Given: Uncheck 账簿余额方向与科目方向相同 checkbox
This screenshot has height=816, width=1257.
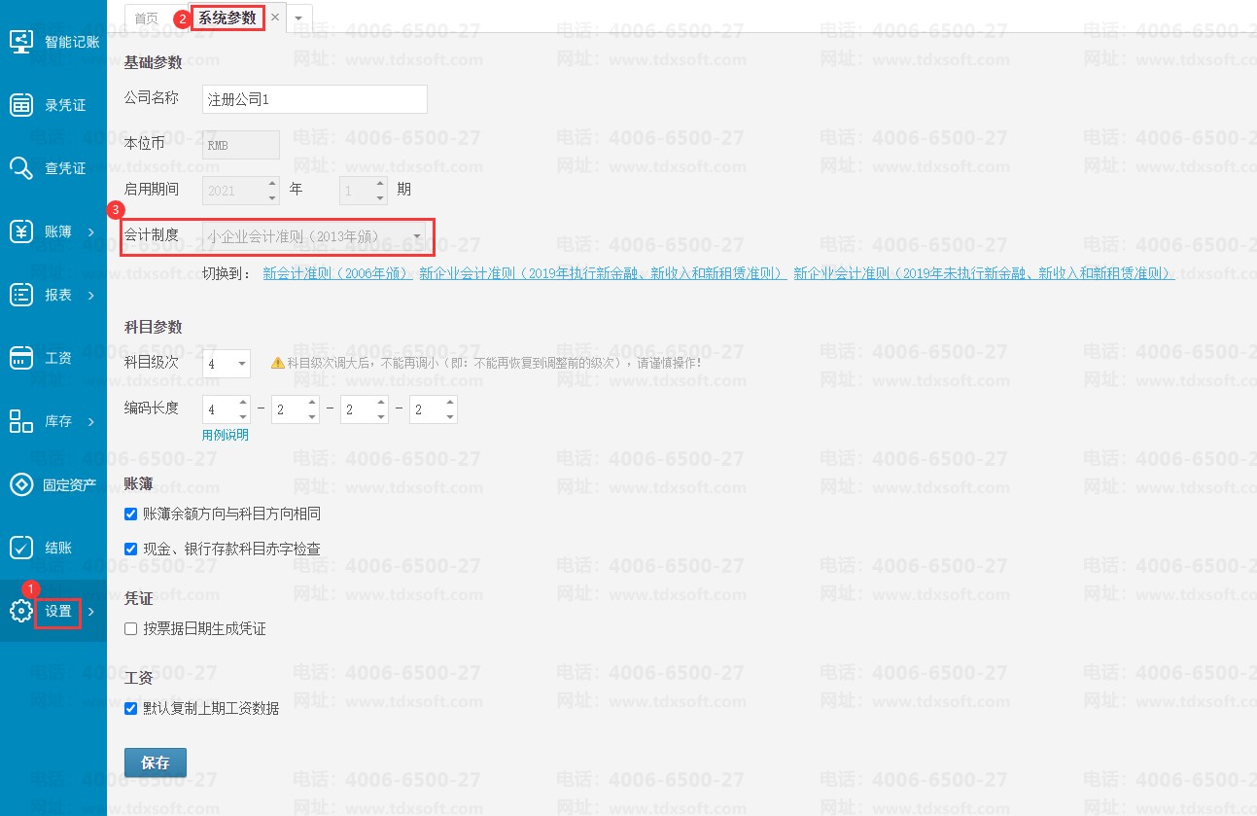Looking at the screenshot, I should coord(131,514).
